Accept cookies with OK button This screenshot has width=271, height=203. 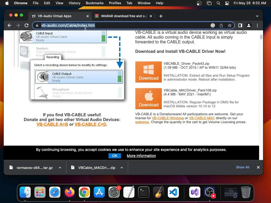click(x=115, y=156)
